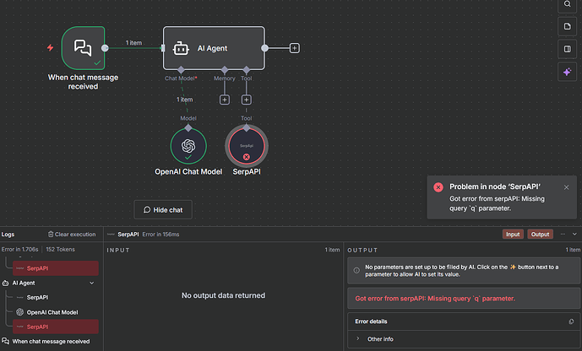Image resolution: width=582 pixels, height=351 pixels.
Task: Collapse the logs panel using chevron
Action: [574, 234]
